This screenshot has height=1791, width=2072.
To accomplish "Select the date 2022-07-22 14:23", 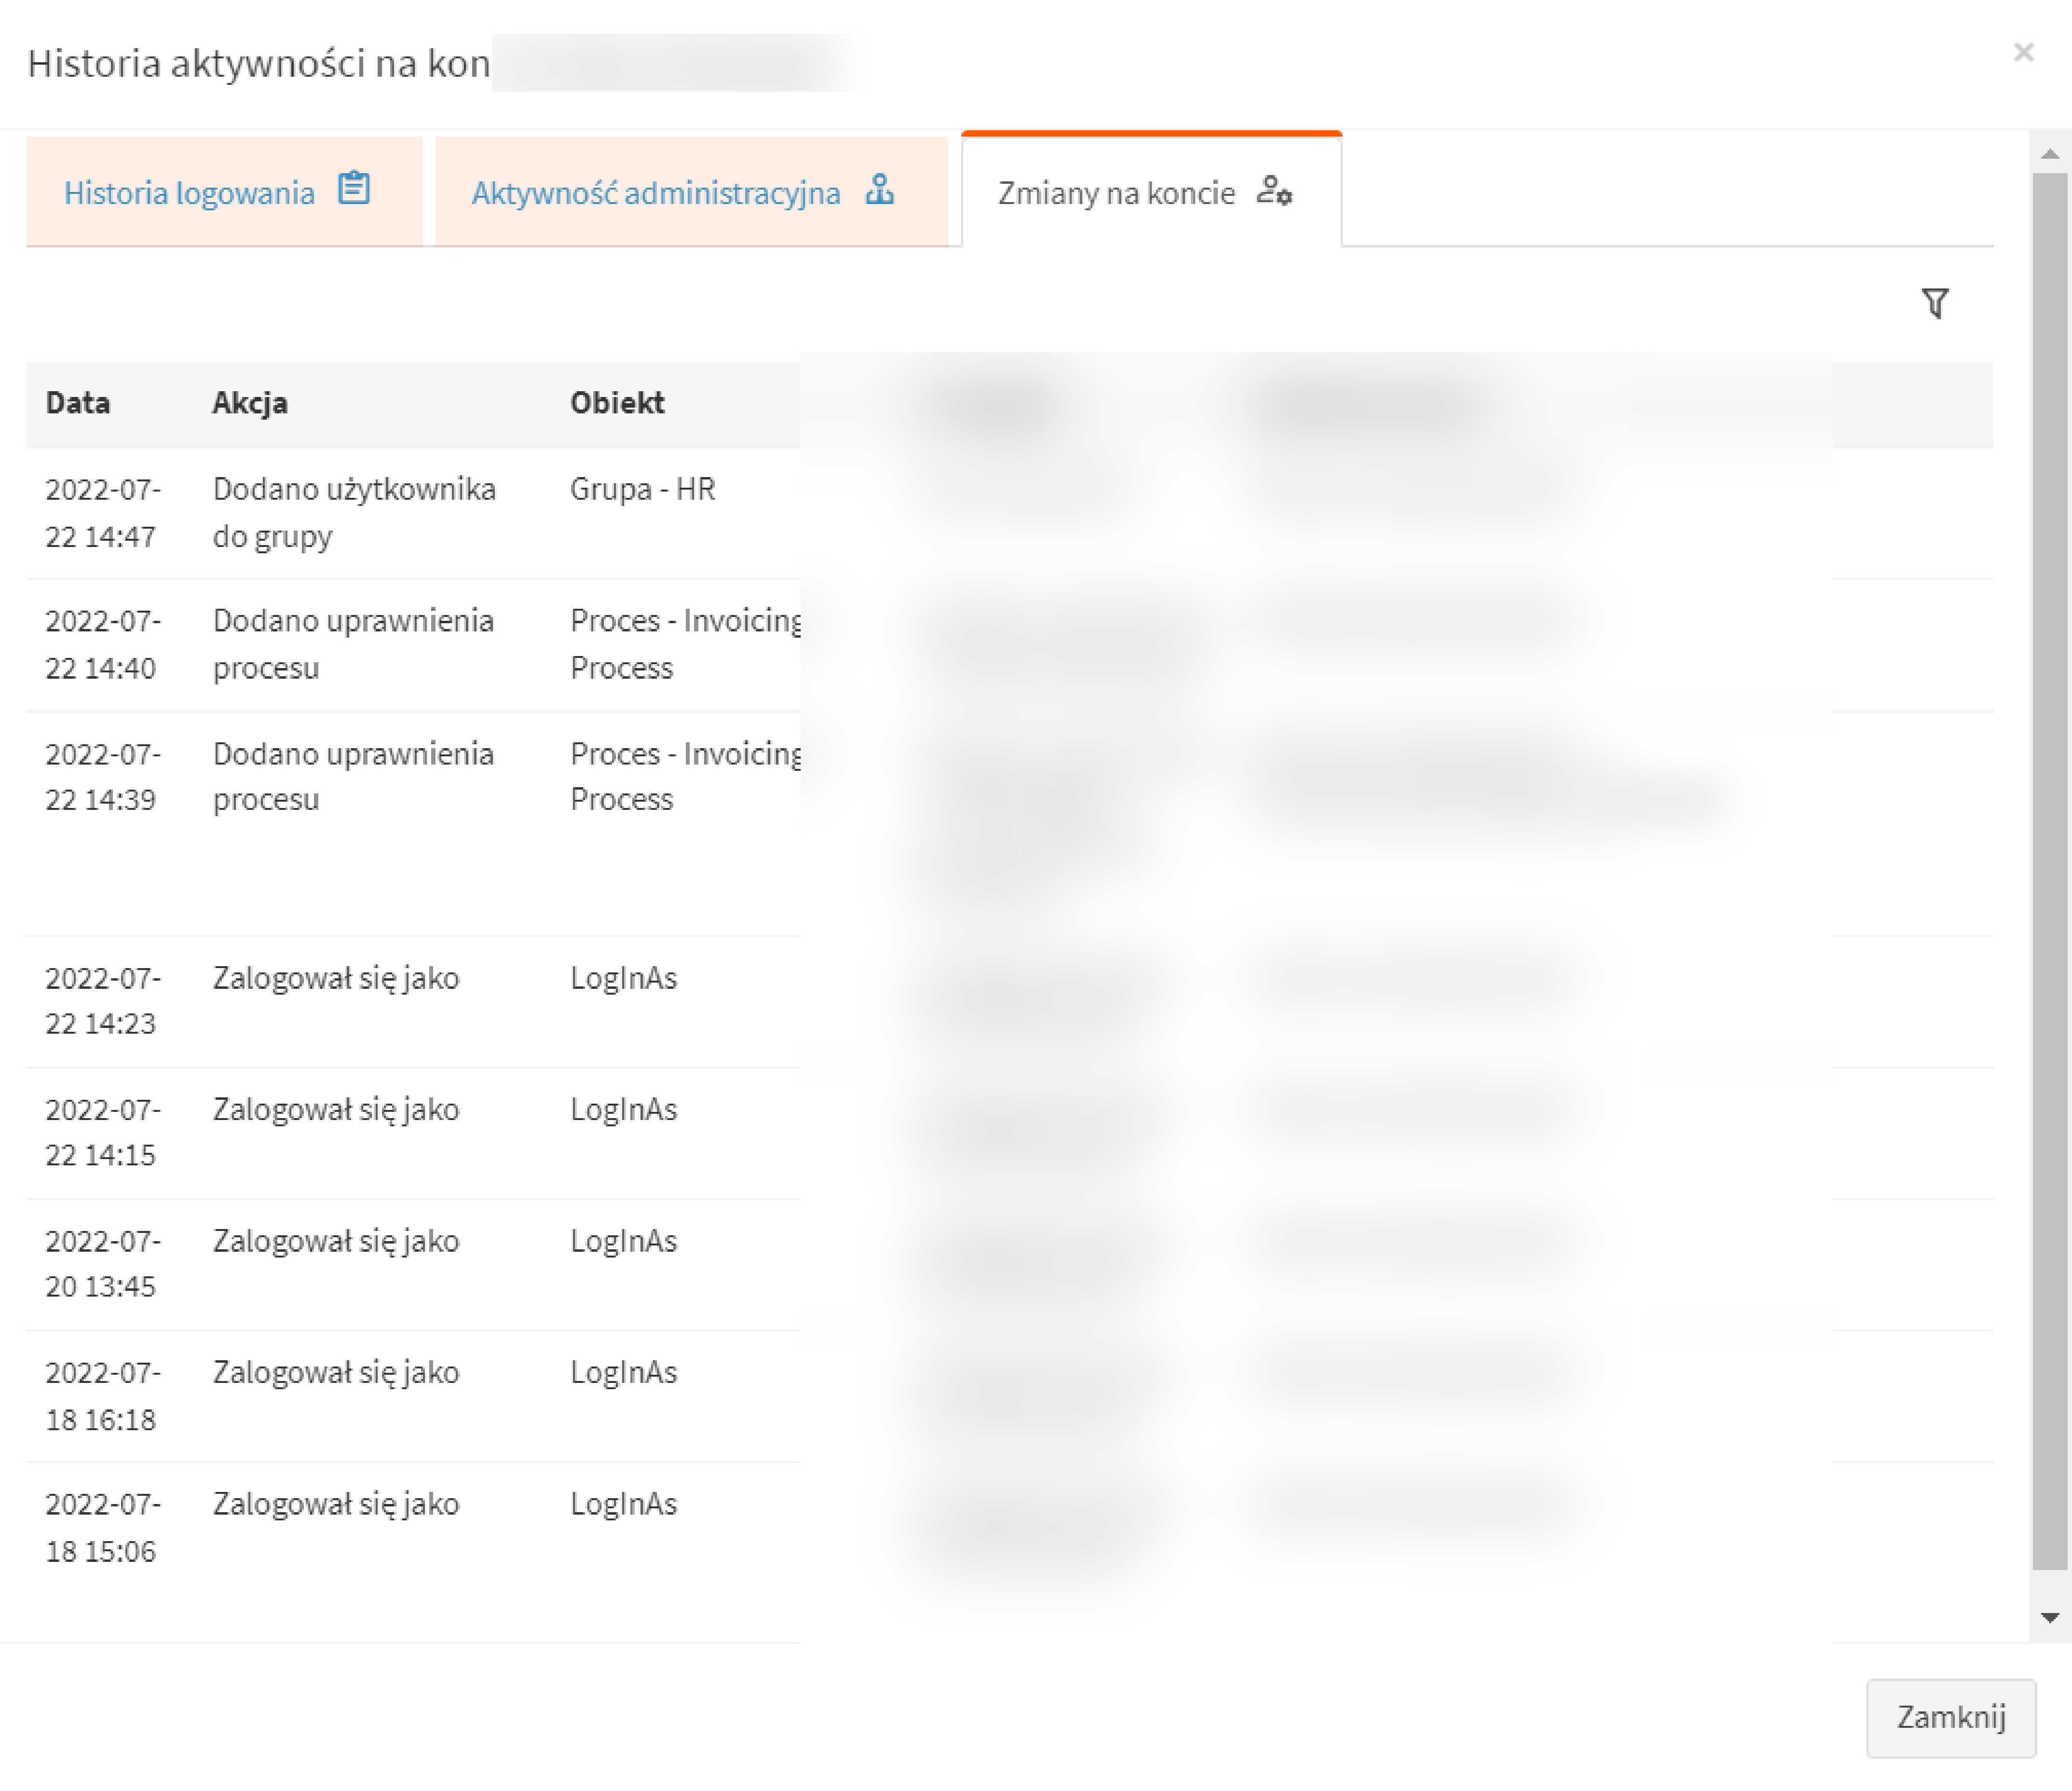I will tap(103, 1000).
